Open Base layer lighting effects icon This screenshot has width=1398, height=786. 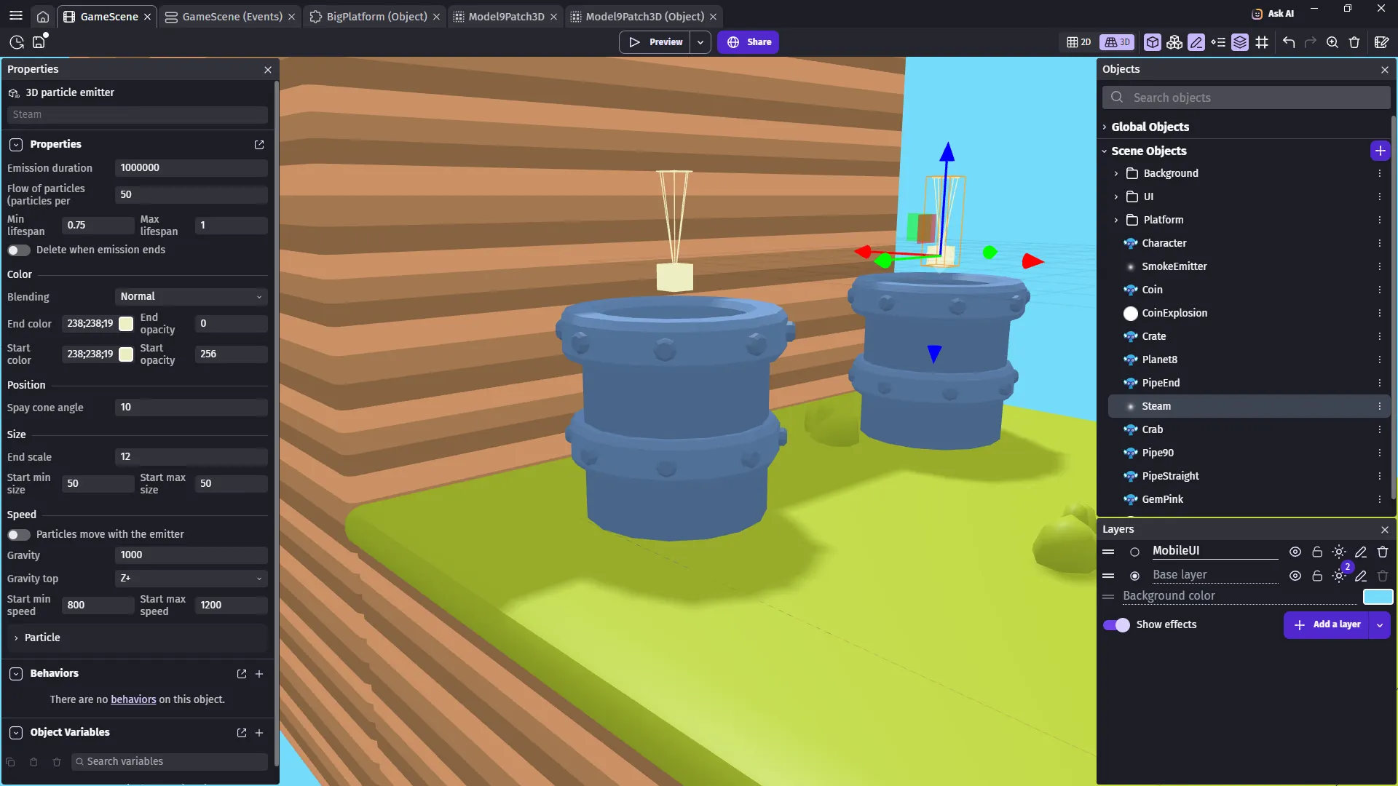(1339, 576)
